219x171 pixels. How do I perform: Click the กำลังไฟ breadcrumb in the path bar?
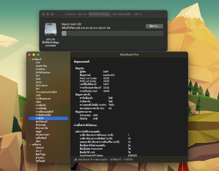(x=128, y=160)
